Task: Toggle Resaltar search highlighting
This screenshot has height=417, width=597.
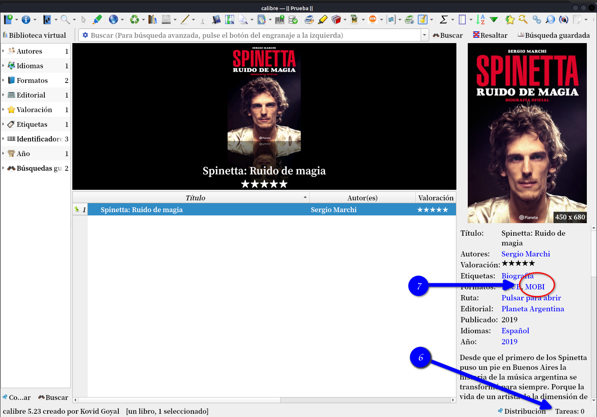Action: point(490,35)
